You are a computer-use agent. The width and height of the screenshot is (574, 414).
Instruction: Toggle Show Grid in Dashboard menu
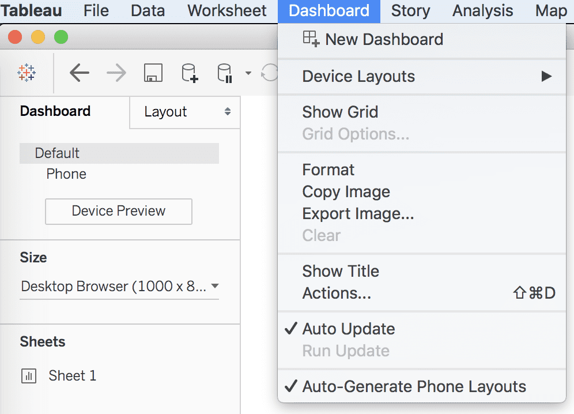340,112
